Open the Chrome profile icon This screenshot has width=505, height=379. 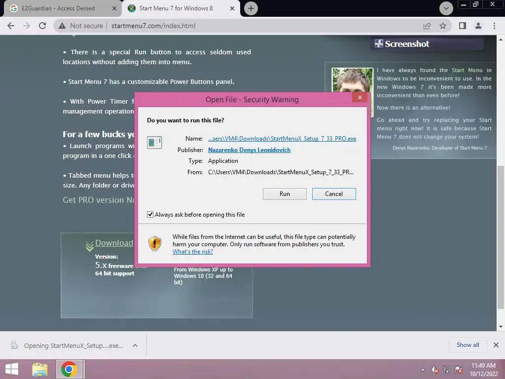pyautogui.click(x=478, y=26)
